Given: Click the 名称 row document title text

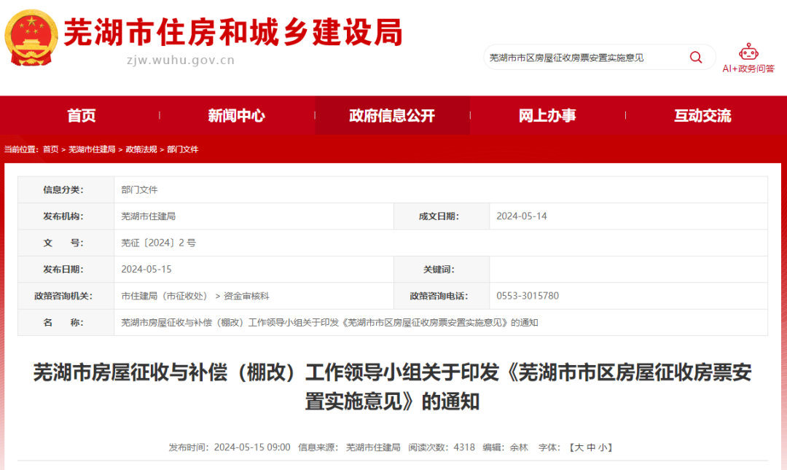Looking at the screenshot, I should click(x=329, y=322).
